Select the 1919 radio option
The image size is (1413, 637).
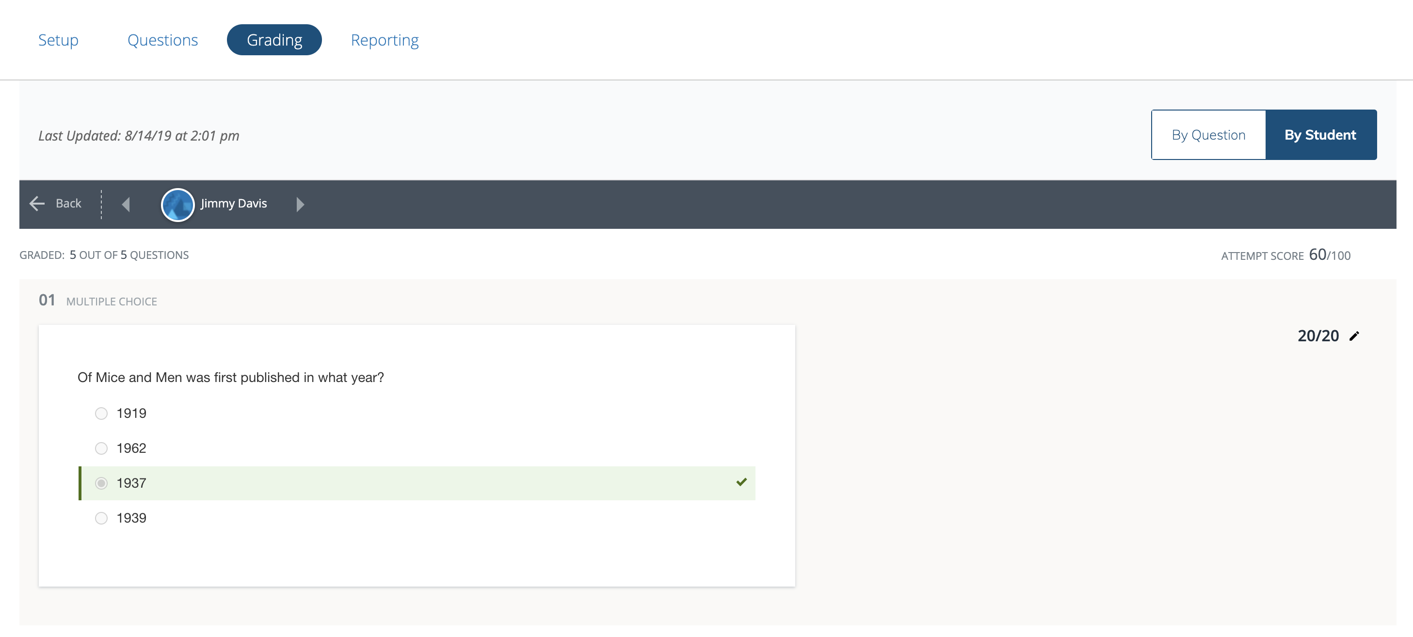click(x=101, y=414)
